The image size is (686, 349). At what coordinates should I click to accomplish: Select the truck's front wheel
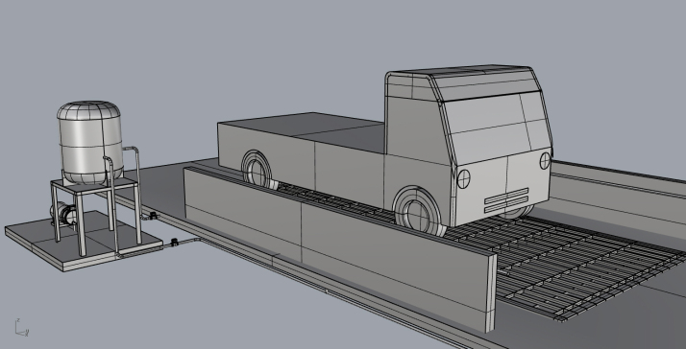(x=418, y=212)
